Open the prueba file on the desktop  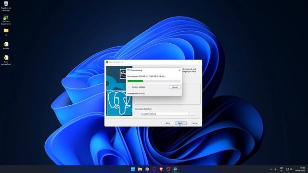(6, 45)
